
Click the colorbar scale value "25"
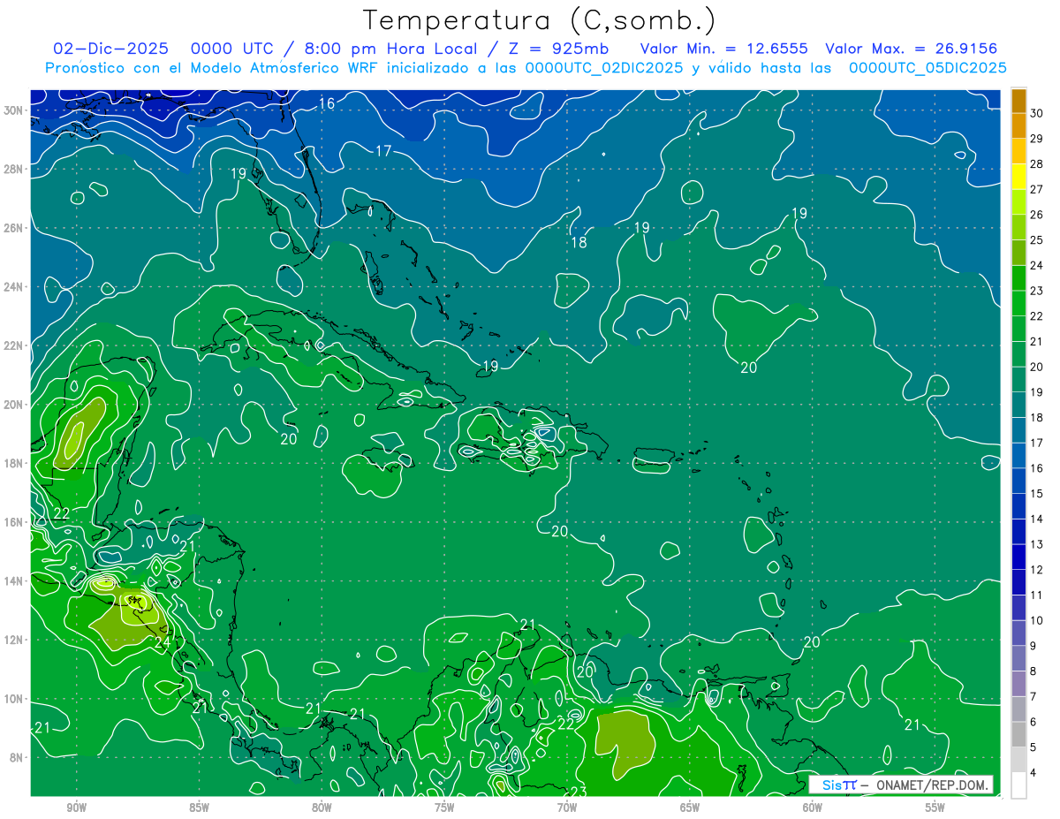coord(1037,240)
